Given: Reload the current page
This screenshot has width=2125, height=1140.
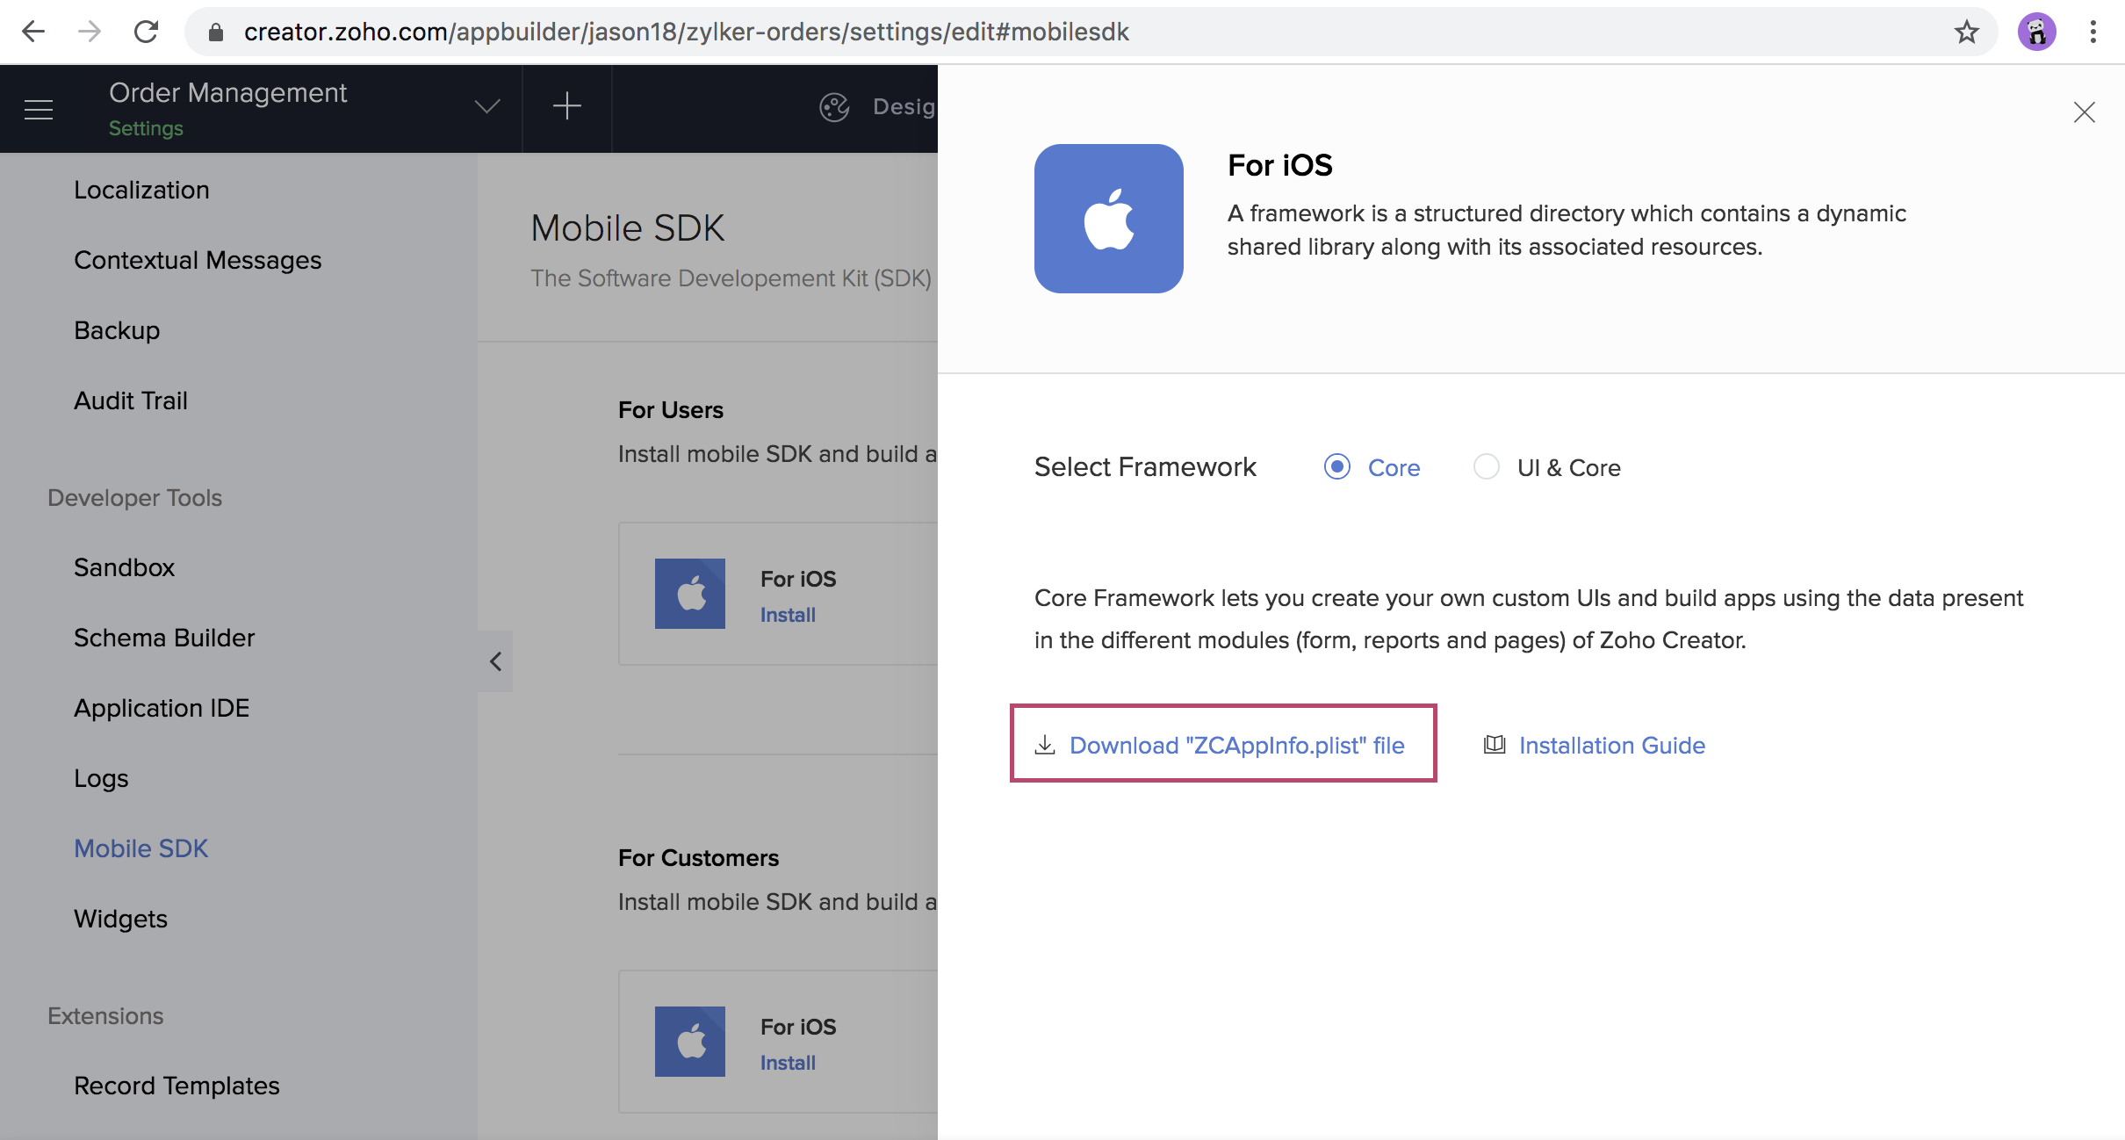Looking at the screenshot, I should coord(146,32).
